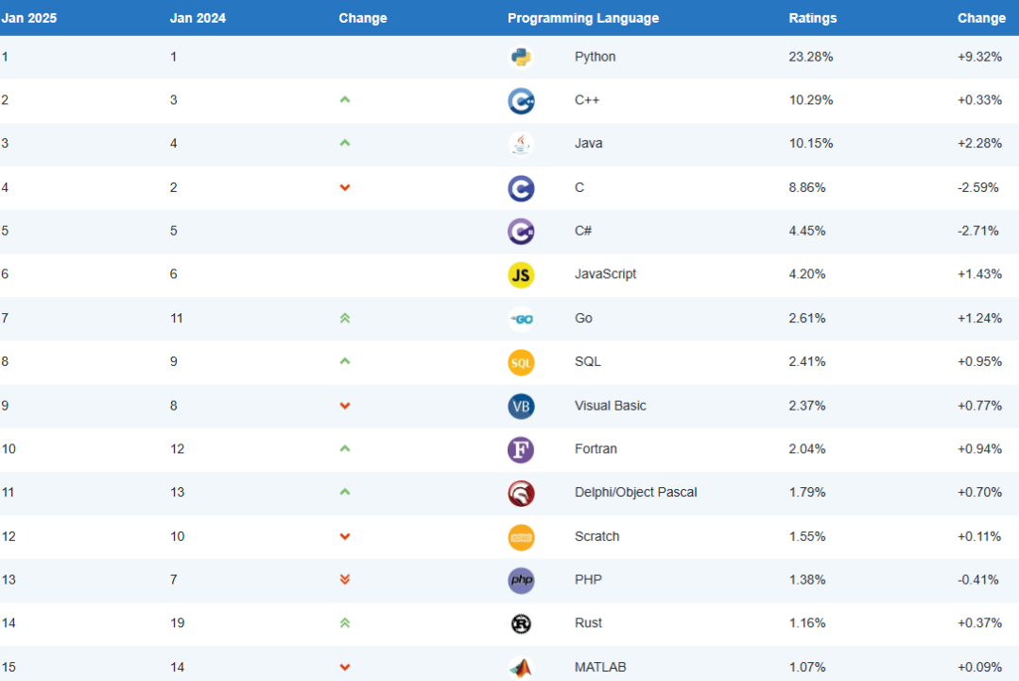Click the PHP logo icon
This screenshot has width=1019, height=681.
(x=521, y=580)
